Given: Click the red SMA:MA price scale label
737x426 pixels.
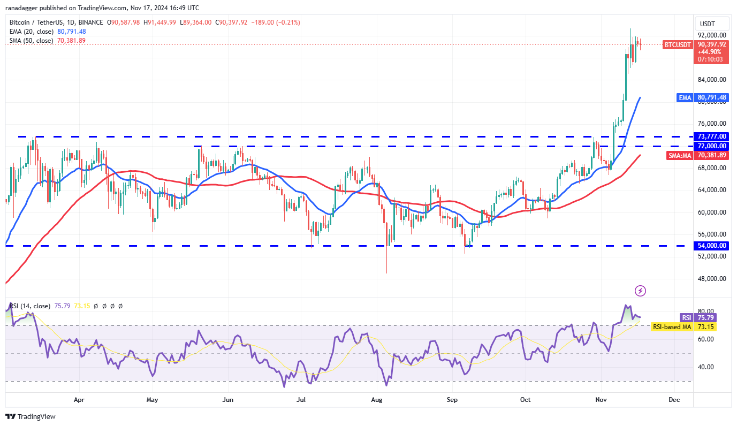Looking at the screenshot, I should 680,155.
